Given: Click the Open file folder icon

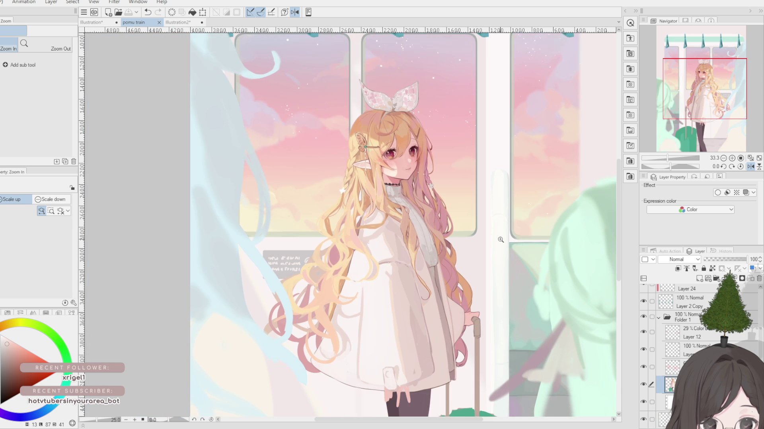Looking at the screenshot, I should [x=118, y=12].
